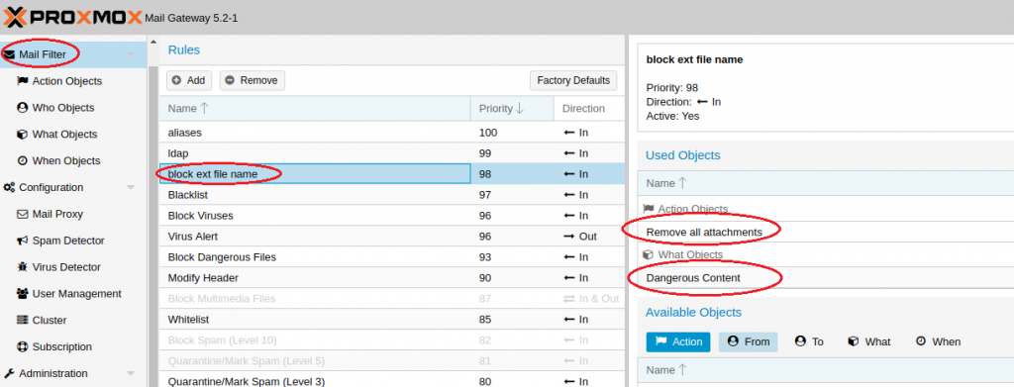This screenshot has height=387, width=1014.
Task: Sort rules by Name column
Action: [x=315, y=109]
